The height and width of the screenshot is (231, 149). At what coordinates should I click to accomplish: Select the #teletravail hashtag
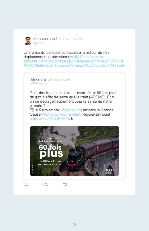pos(44,65)
